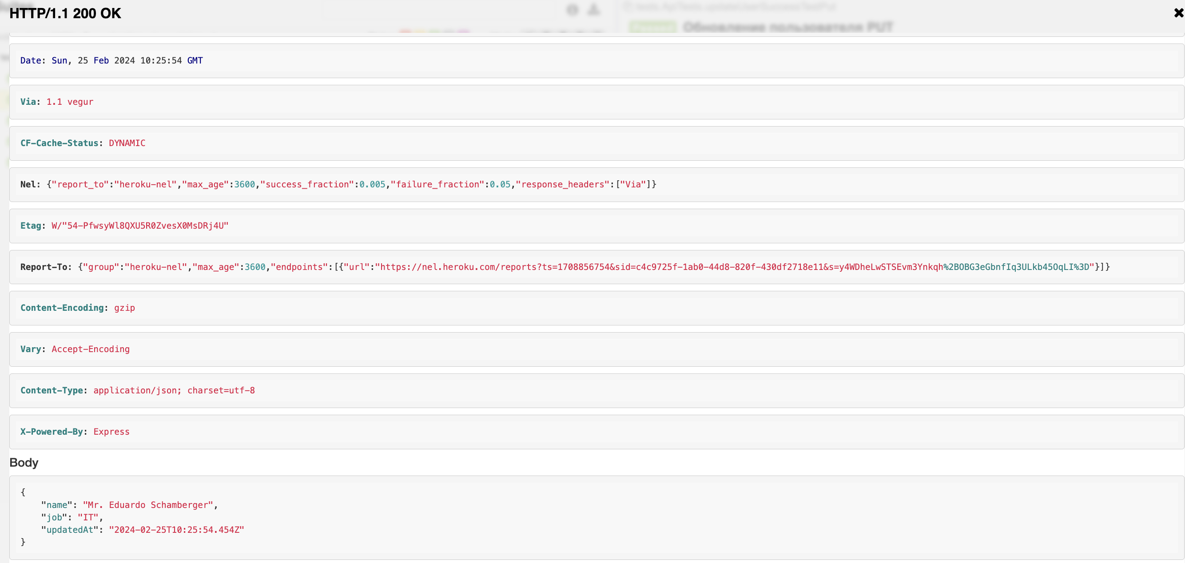This screenshot has height=563, width=1185.
Task: Click "response_headers" in the Nel header
Action: (x=563, y=184)
